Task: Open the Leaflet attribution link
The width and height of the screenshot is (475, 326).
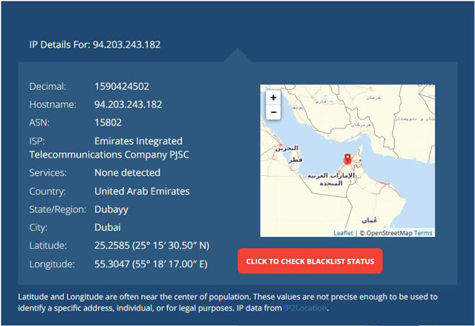Action: coord(343,233)
